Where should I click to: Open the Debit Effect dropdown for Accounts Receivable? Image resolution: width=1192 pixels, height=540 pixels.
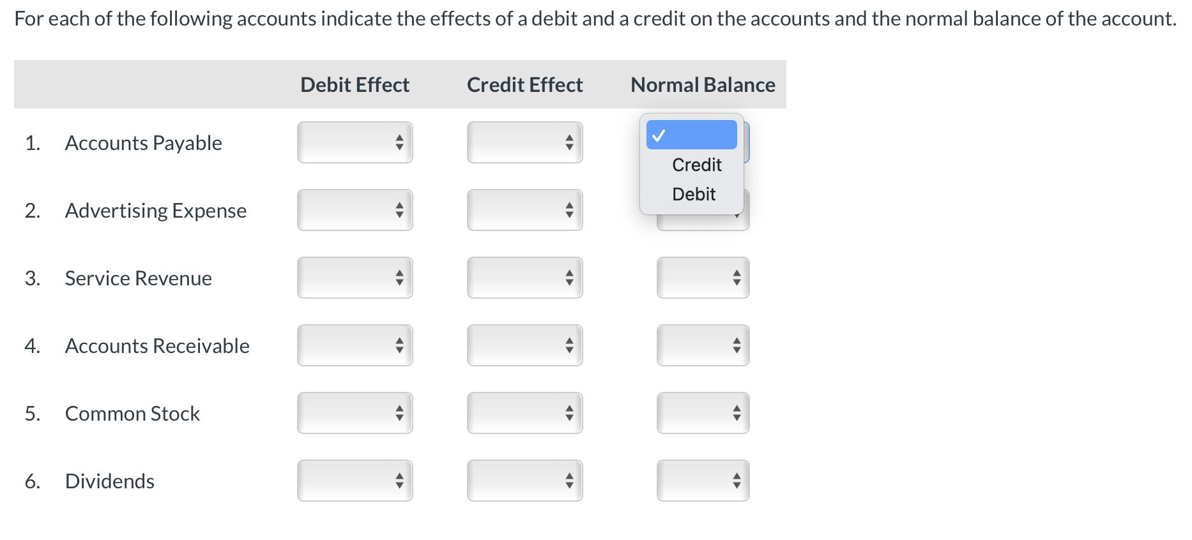355,345
